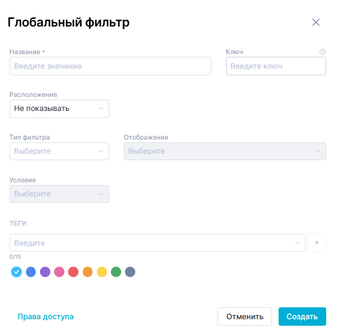Pick the red color swatch
The height and width of the screenshot is (336, 337).
click(x=73, y=272)
